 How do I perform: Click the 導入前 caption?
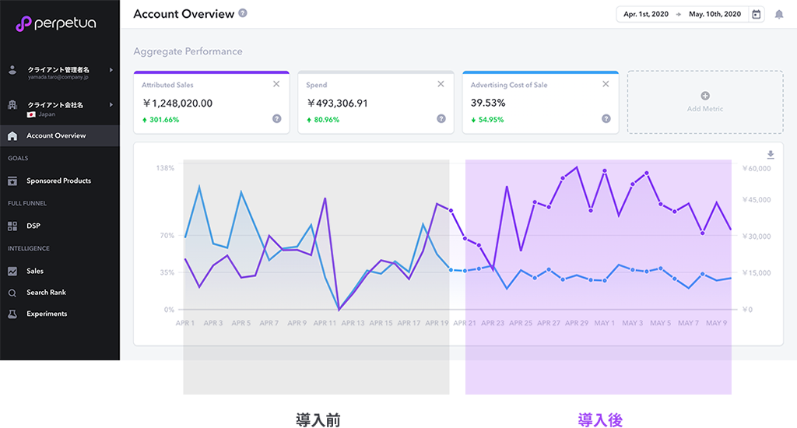click(x=318, y=420)
